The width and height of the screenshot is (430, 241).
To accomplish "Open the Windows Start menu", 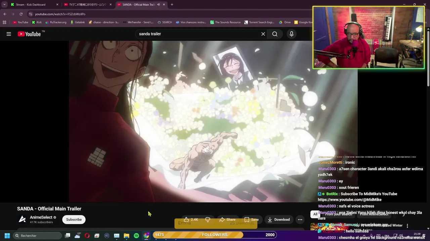I will tap(7, 236).
